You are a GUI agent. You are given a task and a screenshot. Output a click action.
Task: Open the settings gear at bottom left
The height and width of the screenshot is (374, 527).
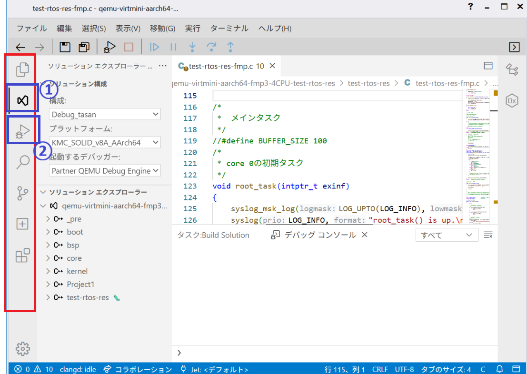tap(22, 349)
